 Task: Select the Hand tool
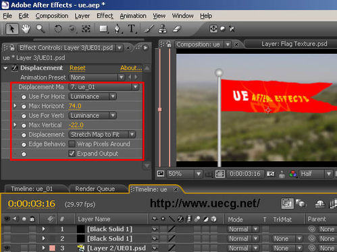(26, 29)
